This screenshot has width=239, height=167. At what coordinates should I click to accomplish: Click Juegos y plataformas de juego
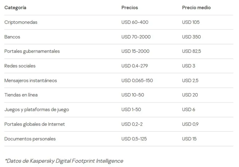tap(37, 110)
